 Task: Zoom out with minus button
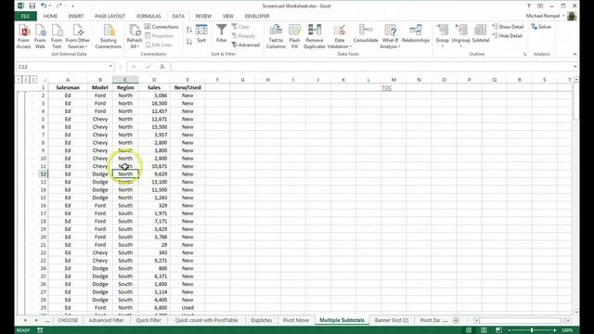point(510,330)
